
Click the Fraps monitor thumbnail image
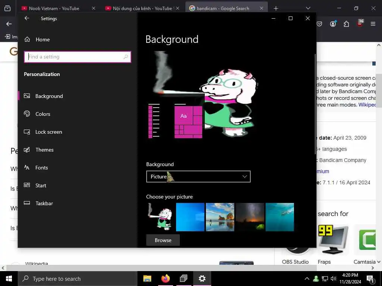[x=333, y=240]
